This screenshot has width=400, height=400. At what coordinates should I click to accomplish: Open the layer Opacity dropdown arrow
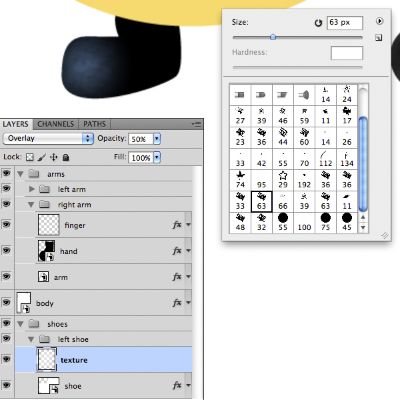157,139
